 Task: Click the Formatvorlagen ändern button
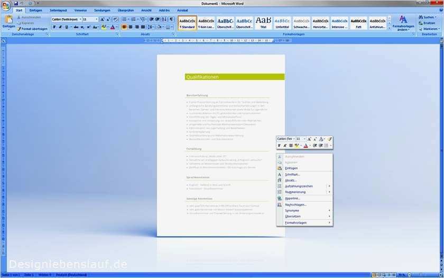(x=403, y=23)
